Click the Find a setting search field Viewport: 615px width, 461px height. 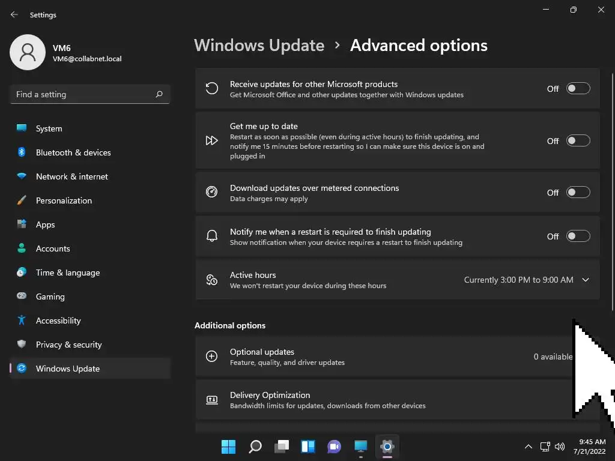point(90,94)
